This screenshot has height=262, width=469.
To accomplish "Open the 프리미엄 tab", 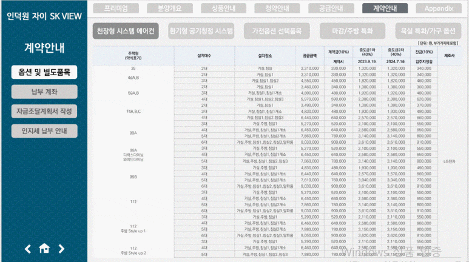I will click(116, 8).
